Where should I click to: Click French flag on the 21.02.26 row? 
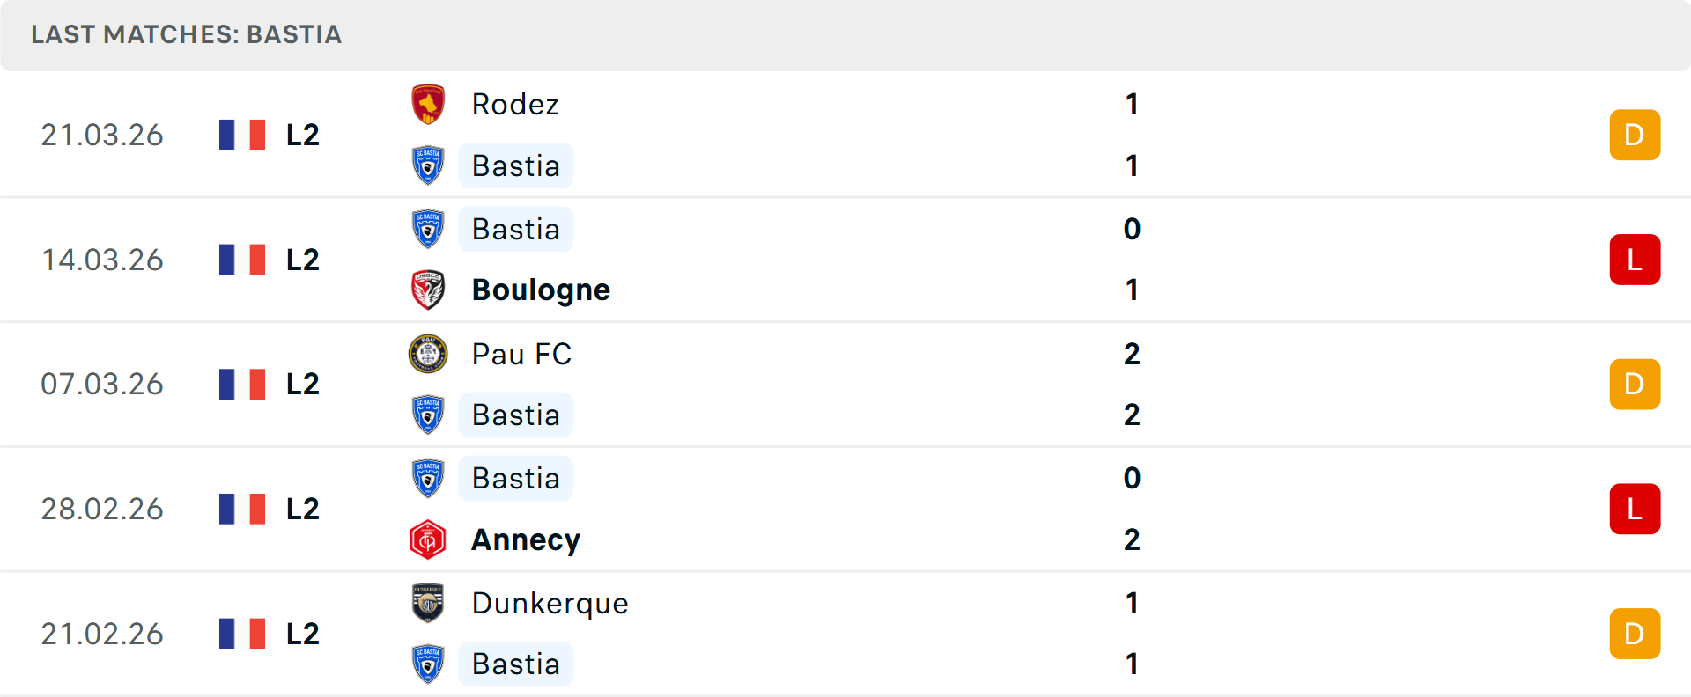click(242, 634)
